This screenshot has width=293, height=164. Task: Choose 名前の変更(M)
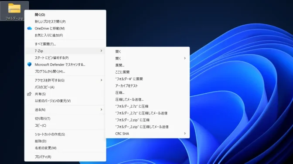(65, 148)
